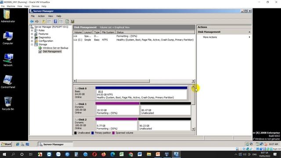
Task: Expand More Actions submenu arrow
Action: pyautogui.click(x=249, y=37)
